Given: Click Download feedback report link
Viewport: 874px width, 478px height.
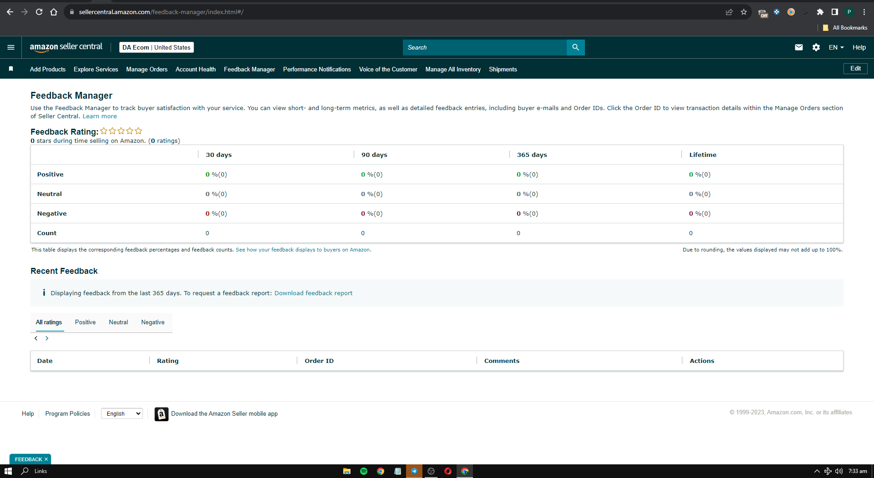Looking at the screenshot, I should pyautogui.click(x=313, y=293).
